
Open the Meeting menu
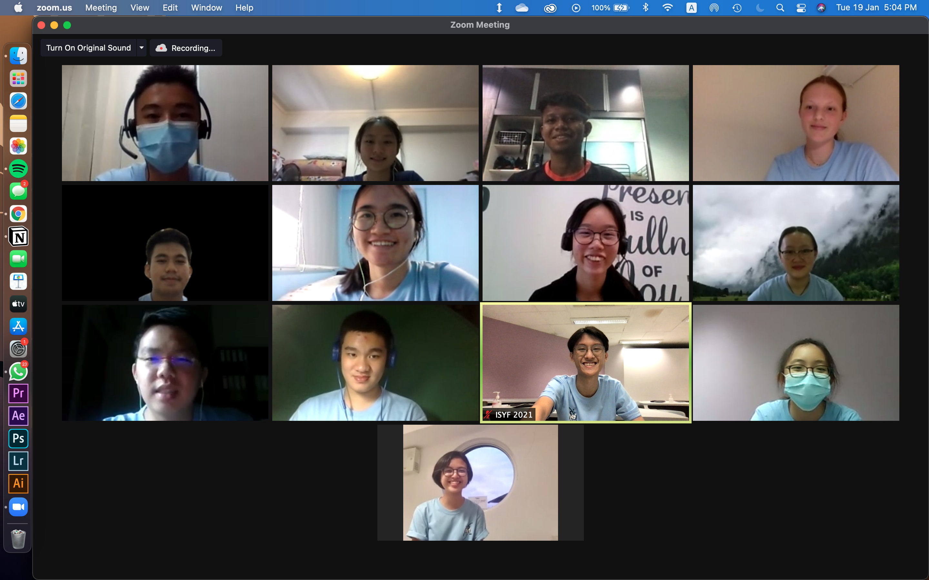101,8
